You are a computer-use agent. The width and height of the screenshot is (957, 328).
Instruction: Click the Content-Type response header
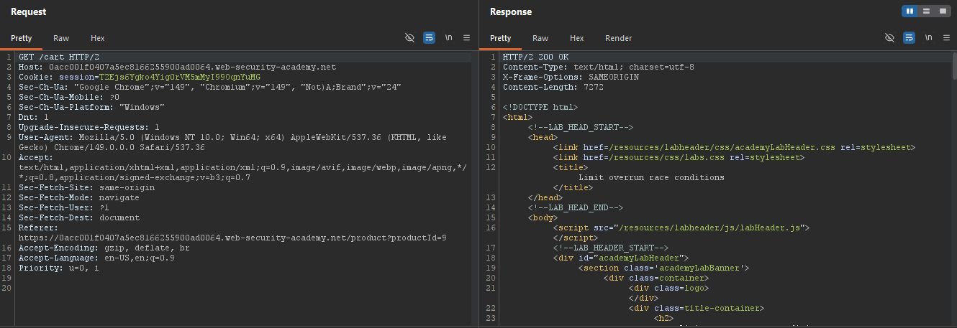[598, 67]
